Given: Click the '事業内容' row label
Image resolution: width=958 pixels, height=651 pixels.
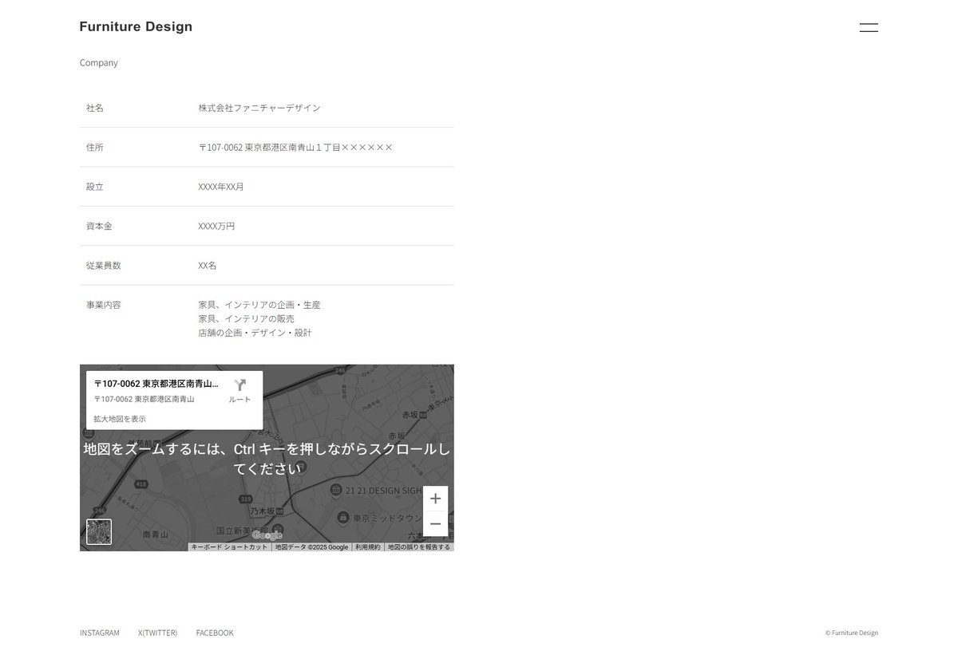Looking at the screenshot, I should click(104, 305).
